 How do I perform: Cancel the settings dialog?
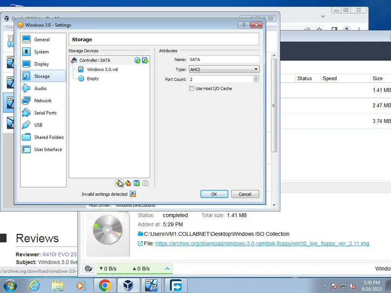point(245,194)
